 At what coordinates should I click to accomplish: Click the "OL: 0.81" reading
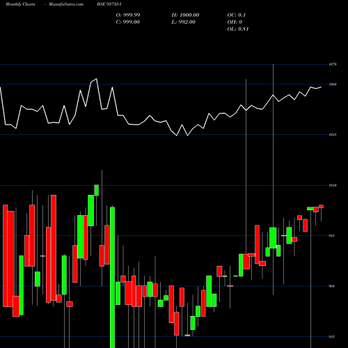point(238,29)
